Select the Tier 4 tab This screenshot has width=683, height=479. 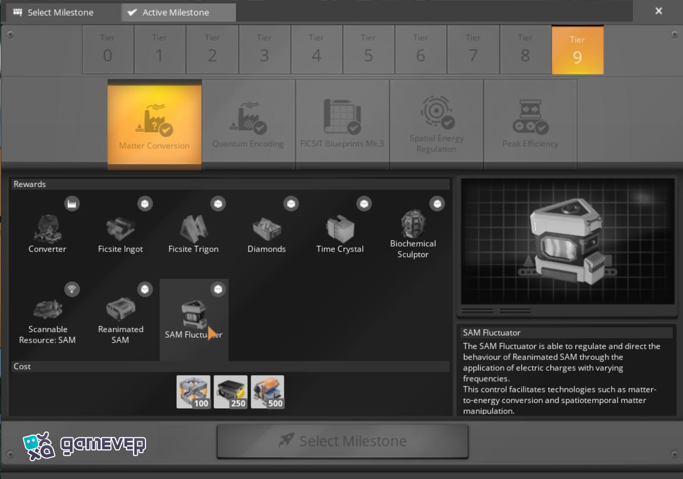[316, 50]
